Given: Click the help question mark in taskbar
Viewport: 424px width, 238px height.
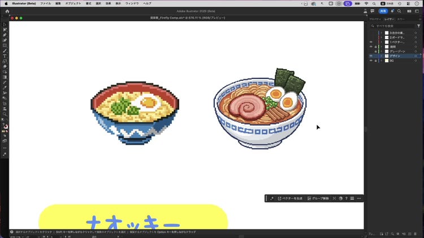Looking at the screenshot, I should [346, 198].
